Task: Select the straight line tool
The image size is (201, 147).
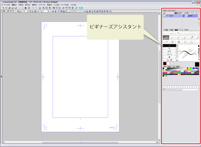Action: (x=185, y=33)
